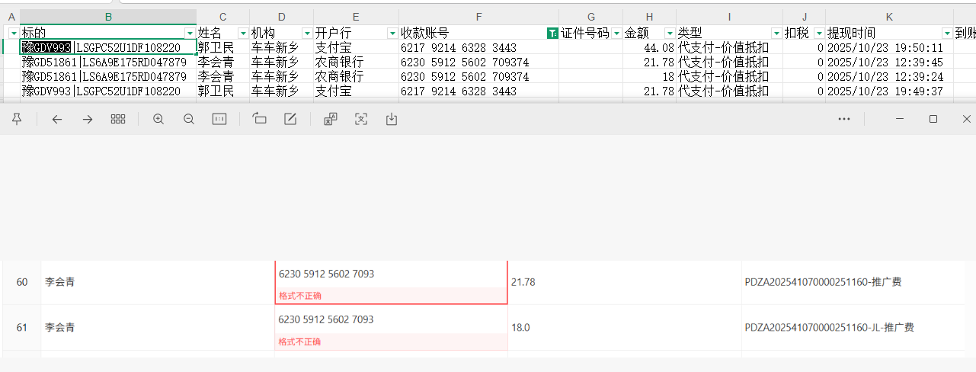This screenshot has height=372, width=976.
Task: Open the thumbnail grid view
Action: (x=118, y=119)
